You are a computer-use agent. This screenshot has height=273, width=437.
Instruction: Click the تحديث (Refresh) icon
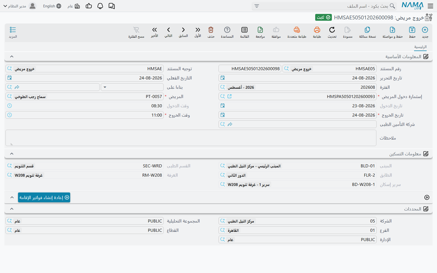(x=332, y=30)
